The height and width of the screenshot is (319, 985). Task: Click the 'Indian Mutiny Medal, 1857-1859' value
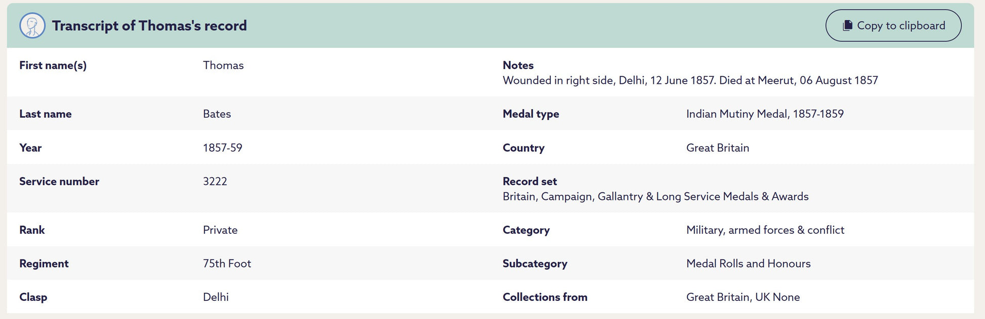click(764, 114)
